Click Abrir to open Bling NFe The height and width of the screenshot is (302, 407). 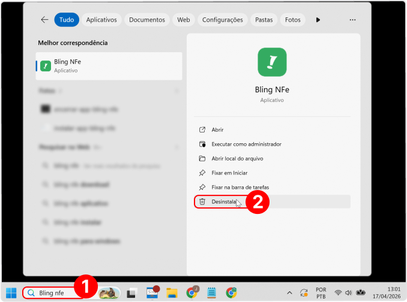[x=272, y=129]
